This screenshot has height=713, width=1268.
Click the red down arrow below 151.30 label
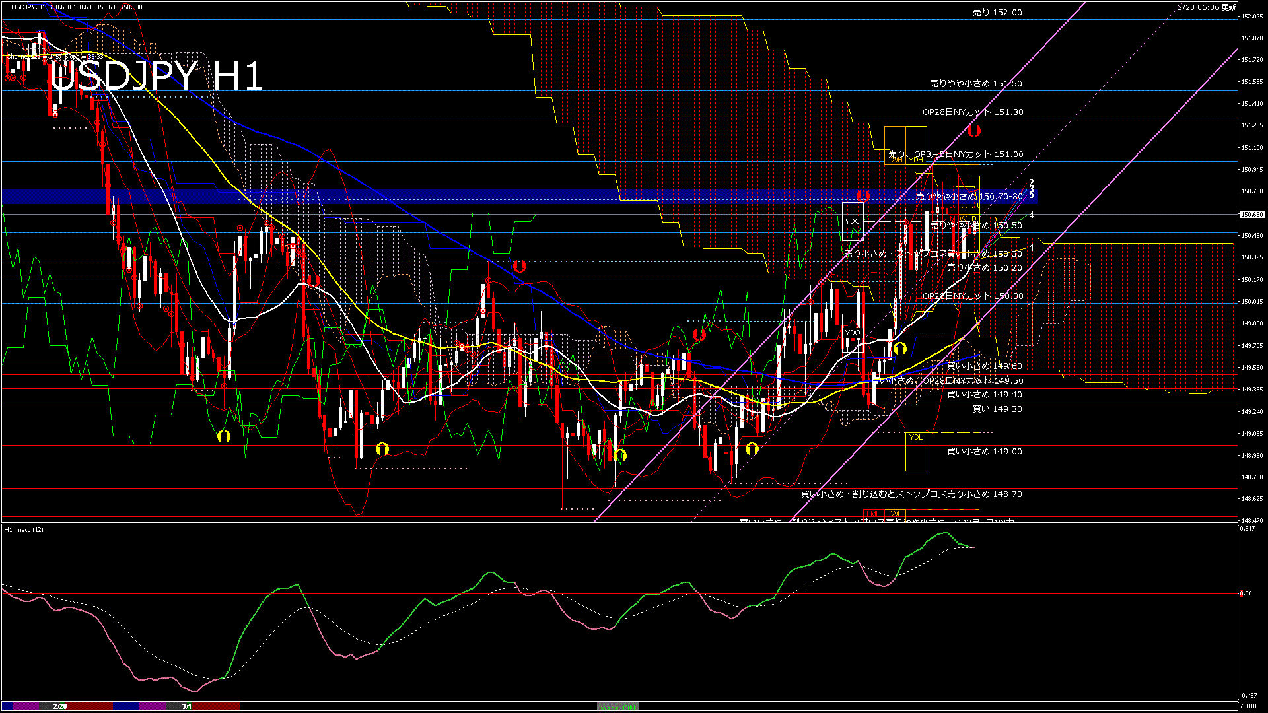coord(973,131)
